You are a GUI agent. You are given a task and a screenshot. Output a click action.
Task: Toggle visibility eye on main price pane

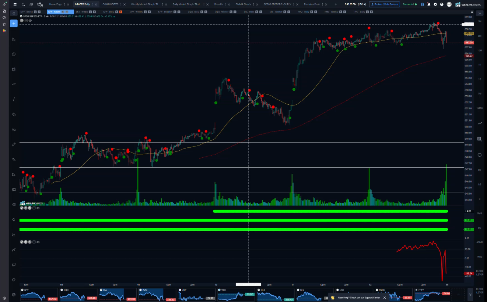pos(30,21)
